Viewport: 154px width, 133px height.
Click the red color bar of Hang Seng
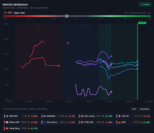pyautogui.click(x=5, y=128)
